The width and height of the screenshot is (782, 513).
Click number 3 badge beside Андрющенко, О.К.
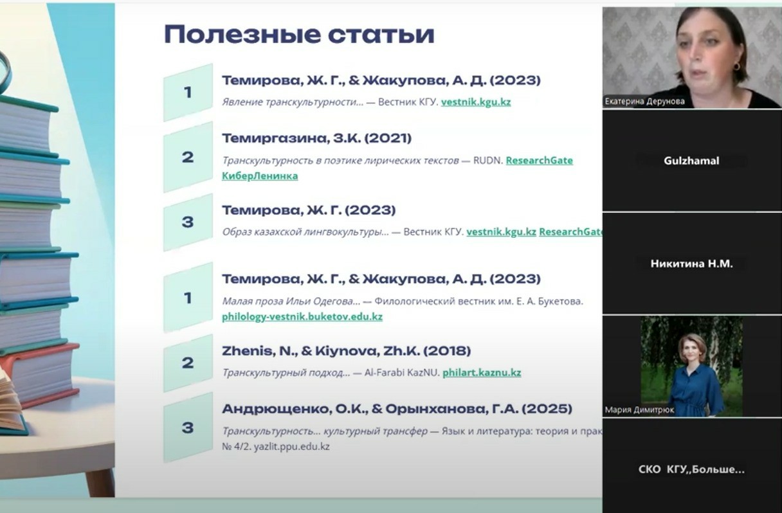[x=188, y=428]
